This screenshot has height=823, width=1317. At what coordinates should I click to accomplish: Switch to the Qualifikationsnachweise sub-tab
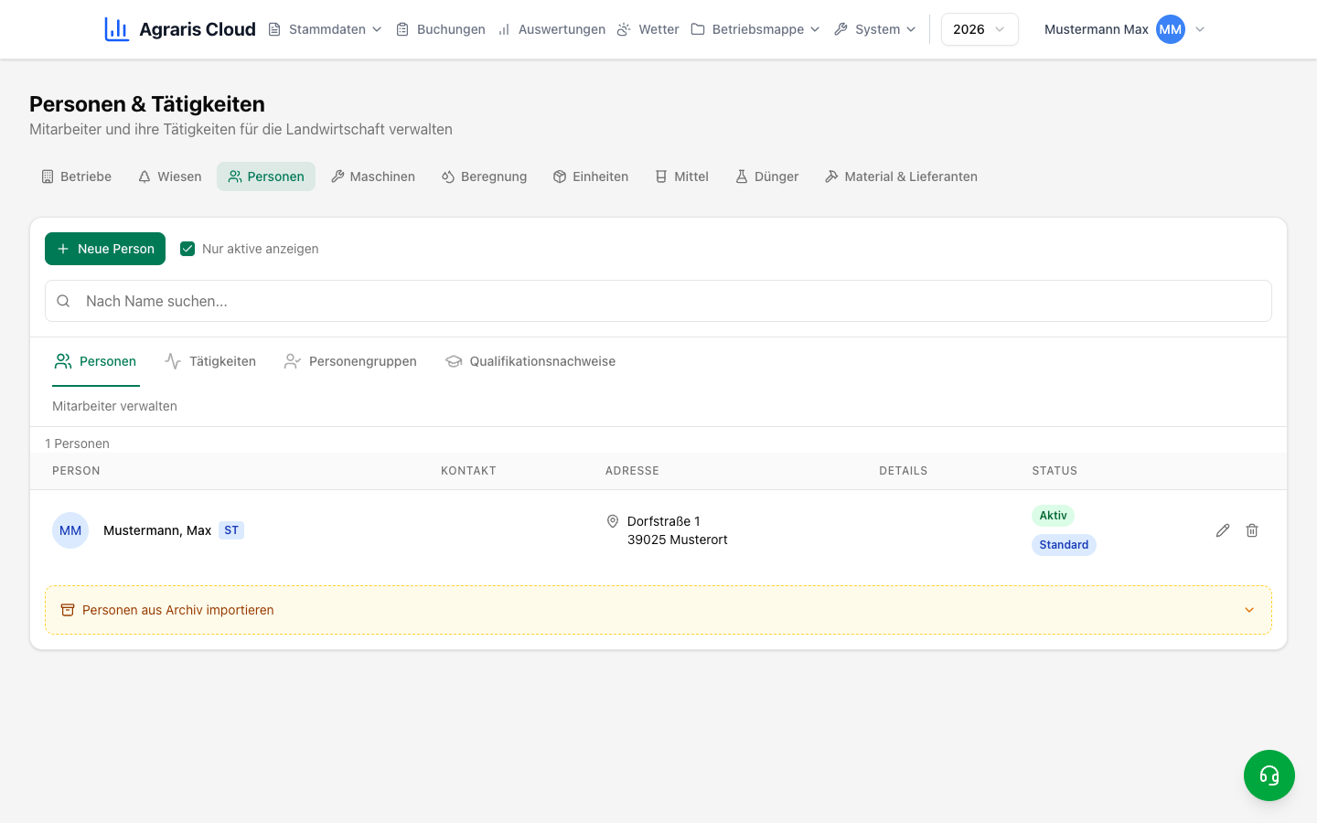[x=530, y=361]
